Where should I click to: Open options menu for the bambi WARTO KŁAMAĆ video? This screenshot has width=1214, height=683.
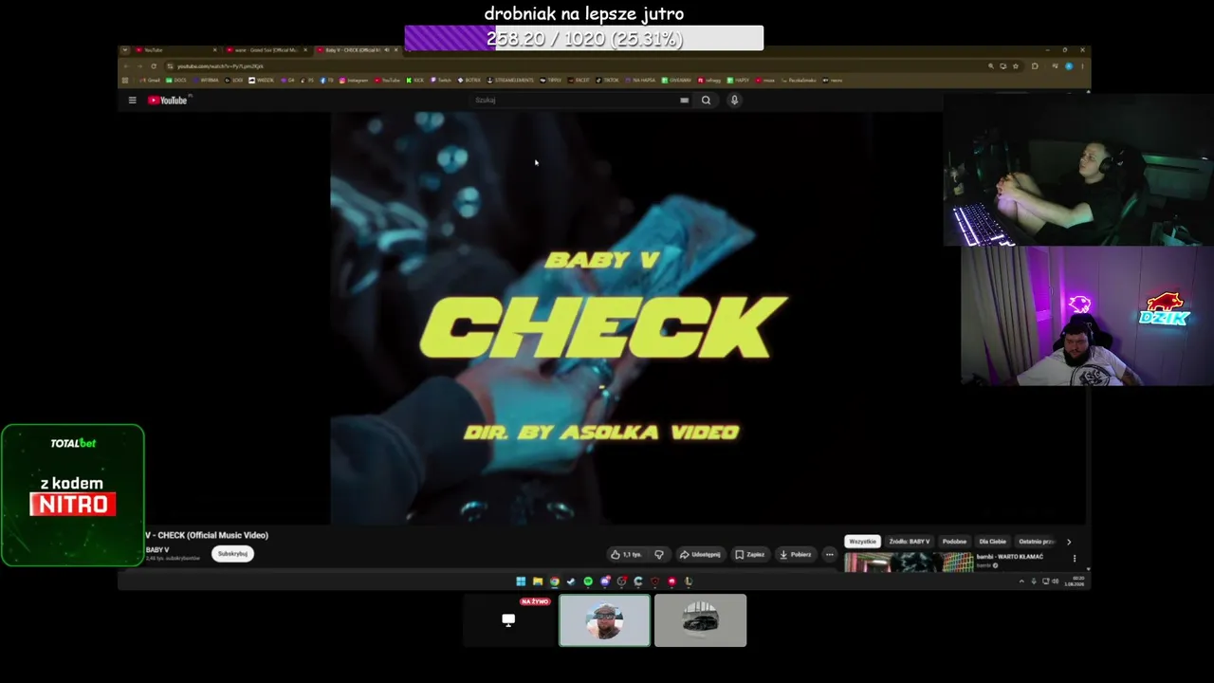coord(1074,559)
